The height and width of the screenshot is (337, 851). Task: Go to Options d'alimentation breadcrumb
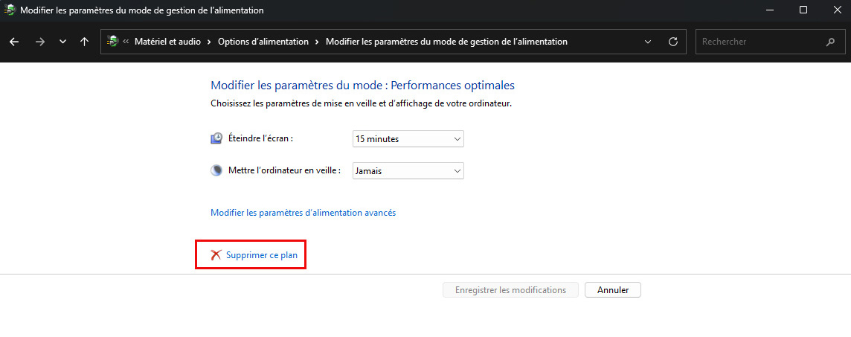(263, 42)
